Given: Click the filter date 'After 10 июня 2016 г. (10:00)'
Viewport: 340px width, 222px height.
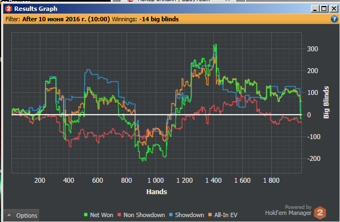Looking at the screenshot, I should (66, 19).
